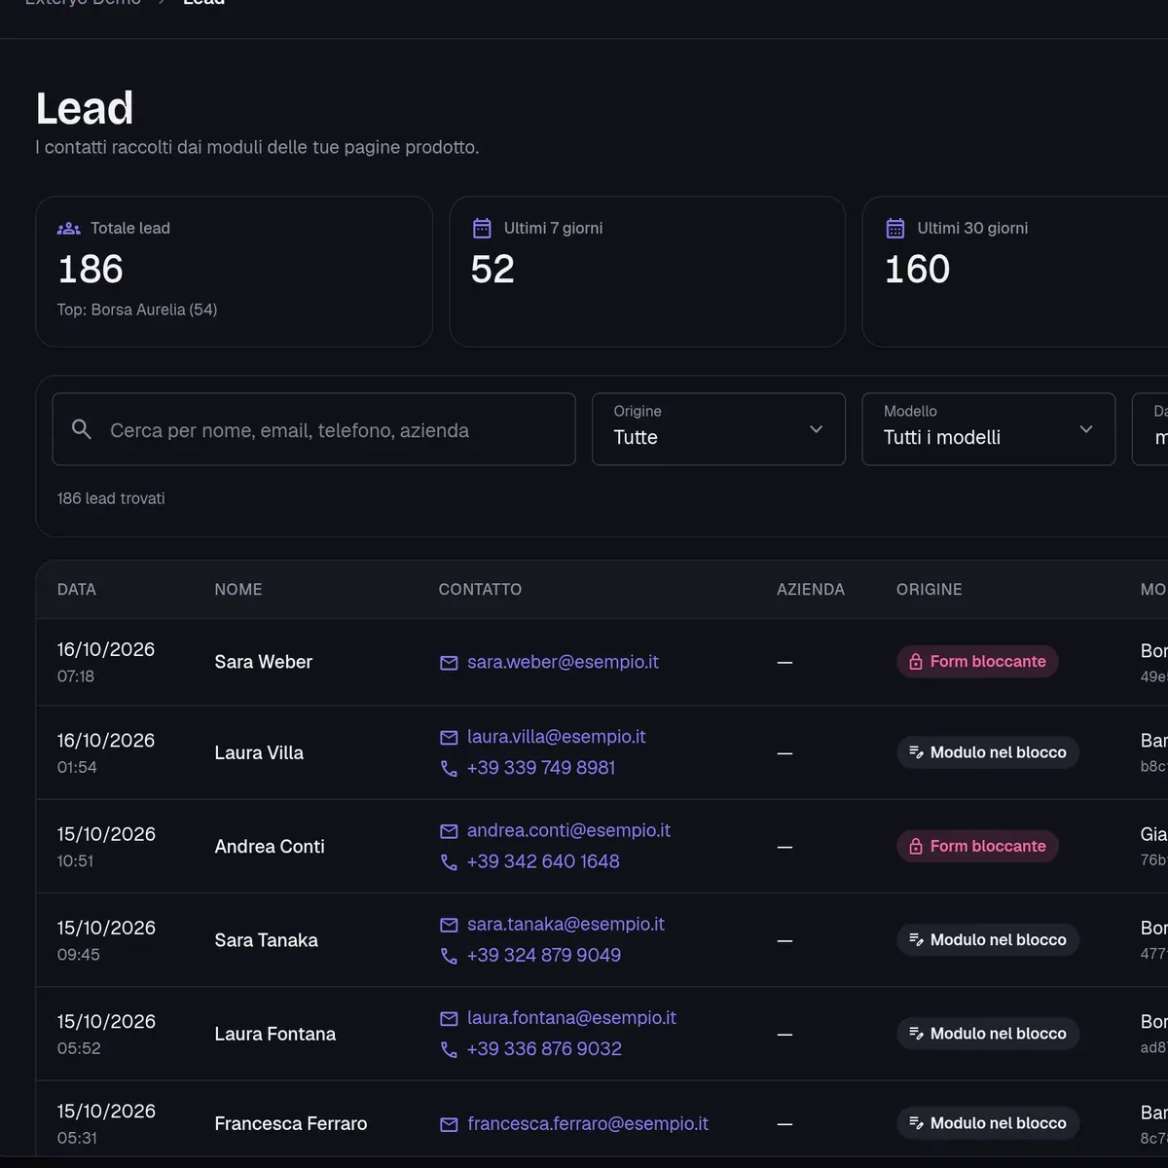Click the date 15/10/2026 at 09:45

(106, 928)
